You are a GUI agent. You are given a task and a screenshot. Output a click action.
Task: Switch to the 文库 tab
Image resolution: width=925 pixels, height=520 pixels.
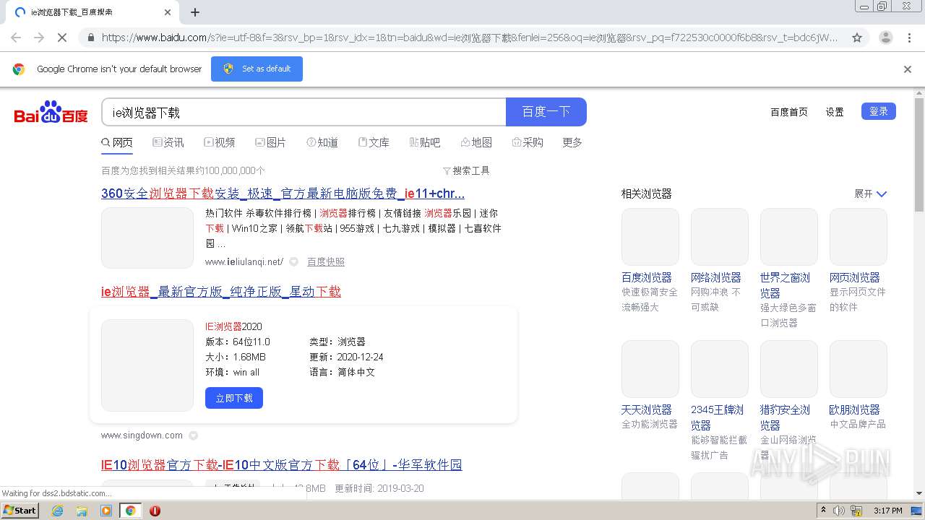374,142
